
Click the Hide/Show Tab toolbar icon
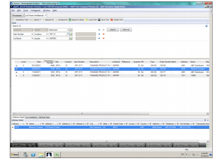pyautogui.click(x=13, y=20)
